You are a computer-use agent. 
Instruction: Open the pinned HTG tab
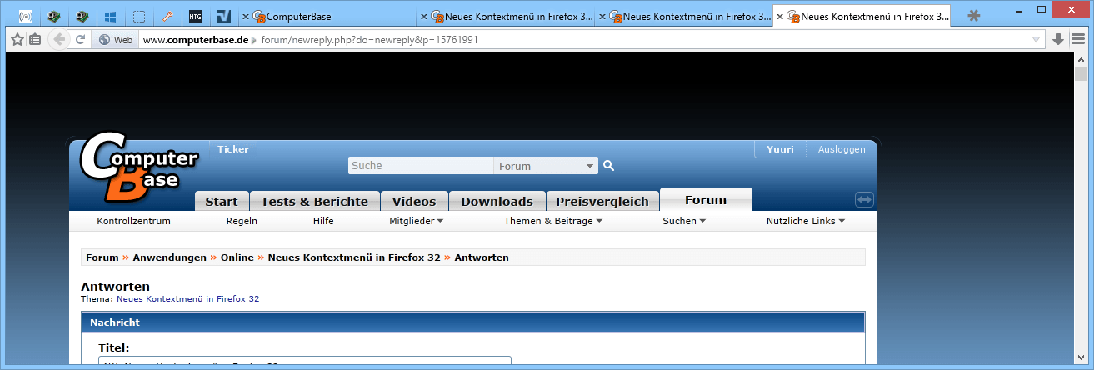tap(196, 16)
